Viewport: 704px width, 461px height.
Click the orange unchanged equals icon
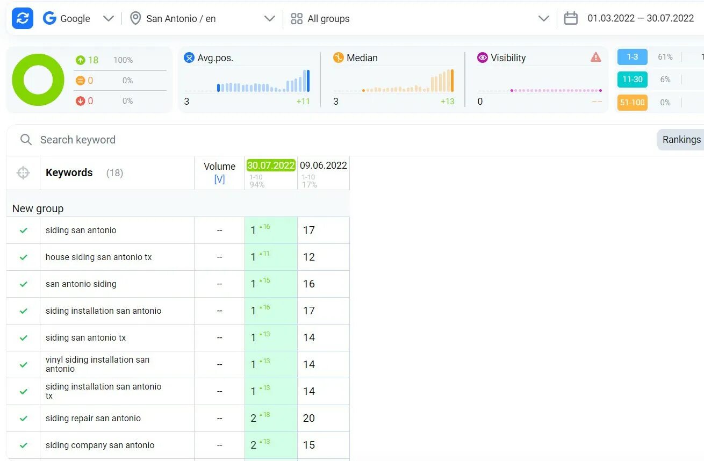pos(81,81)
